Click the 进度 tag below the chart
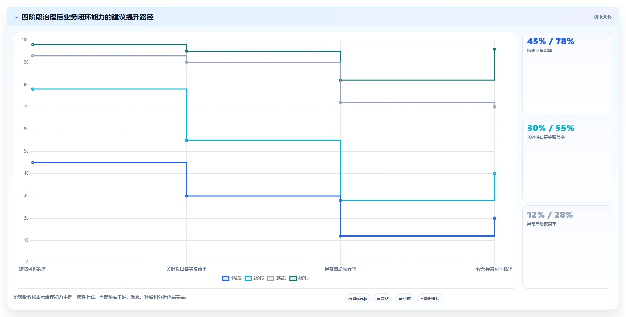The height and width of the screenshot is (317, 626). pyautogui.click(x=405, y=299)
